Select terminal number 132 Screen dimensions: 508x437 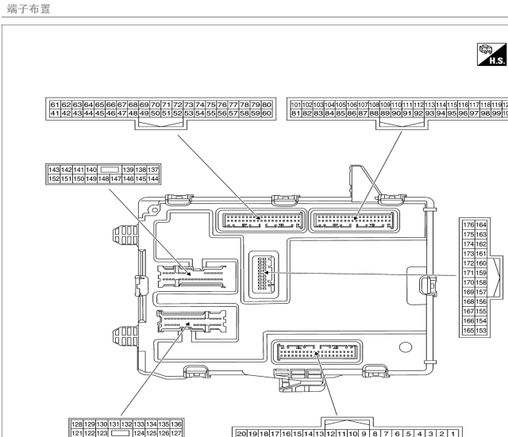click(x=126, y=424)
